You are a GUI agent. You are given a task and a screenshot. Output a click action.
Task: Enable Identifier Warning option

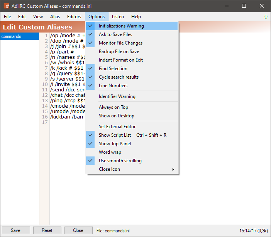click(132, 96)
